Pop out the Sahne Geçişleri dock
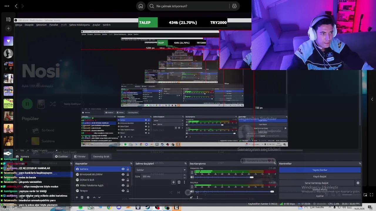Image resolution: width=376 pixels, height=211 pixels. point(185,164)
